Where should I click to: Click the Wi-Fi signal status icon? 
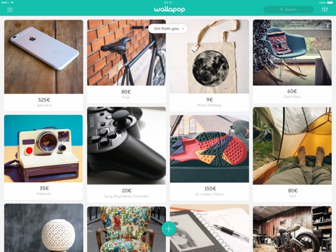[x=12, y=2]
